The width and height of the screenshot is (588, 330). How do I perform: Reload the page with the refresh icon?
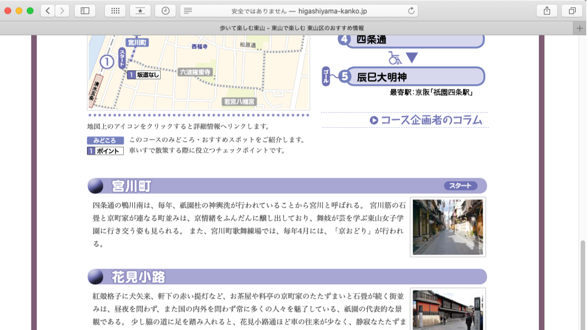coord(411,9)
